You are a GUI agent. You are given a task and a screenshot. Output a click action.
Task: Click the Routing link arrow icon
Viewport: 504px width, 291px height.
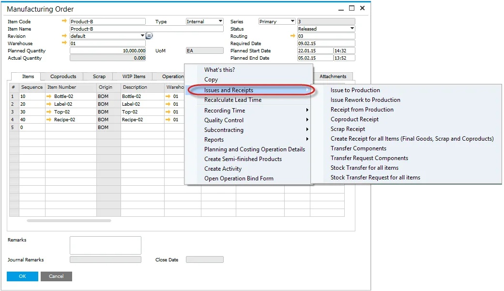pos(292,36)
